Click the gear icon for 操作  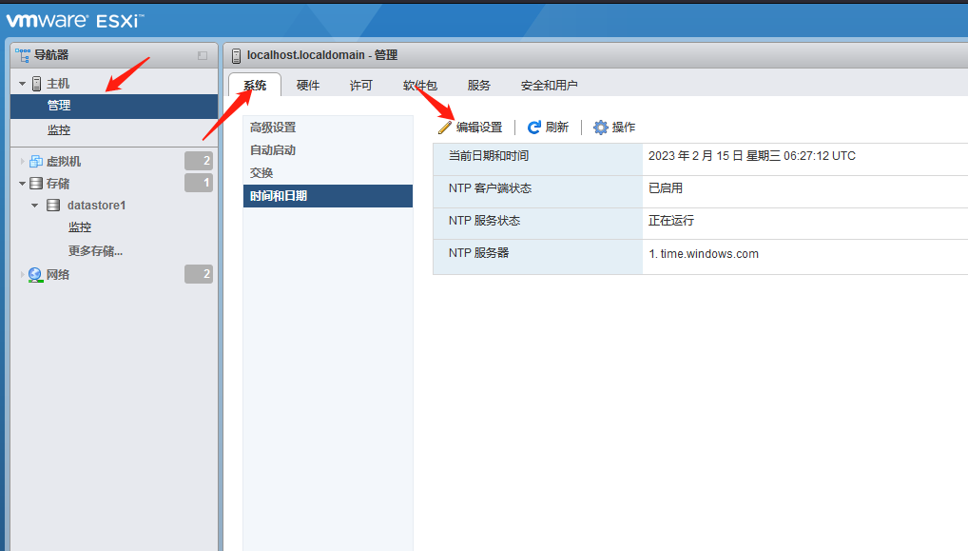(x=601, y=128)
